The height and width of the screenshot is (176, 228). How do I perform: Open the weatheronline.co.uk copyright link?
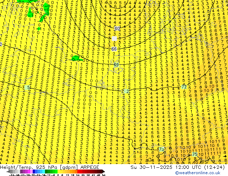click(x=198, y=173)
